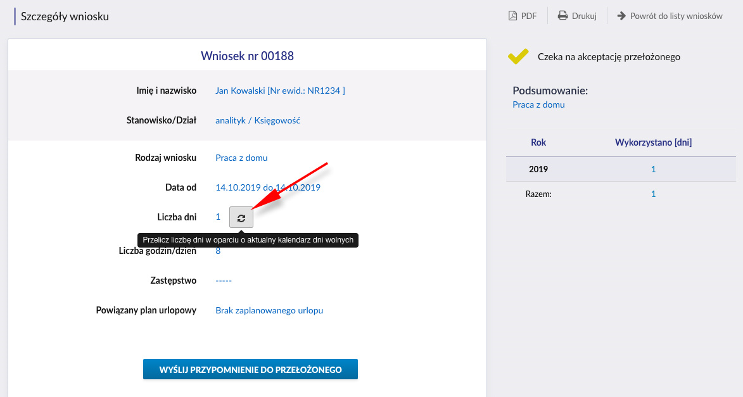Viewport: 743px width, 397px height.
Task: Click the 'Wykorzystano [dni]' column header
Action: pos(654,142)
